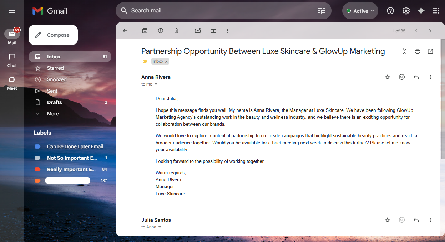Show details arrow next to 'to me'

point(156,84)
